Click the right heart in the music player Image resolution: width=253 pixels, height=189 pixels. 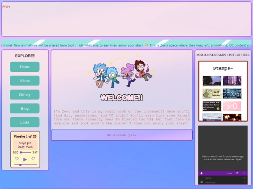click(x=33, y=159)
